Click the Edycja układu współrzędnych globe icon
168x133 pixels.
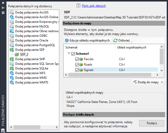[x=67, y=41]
